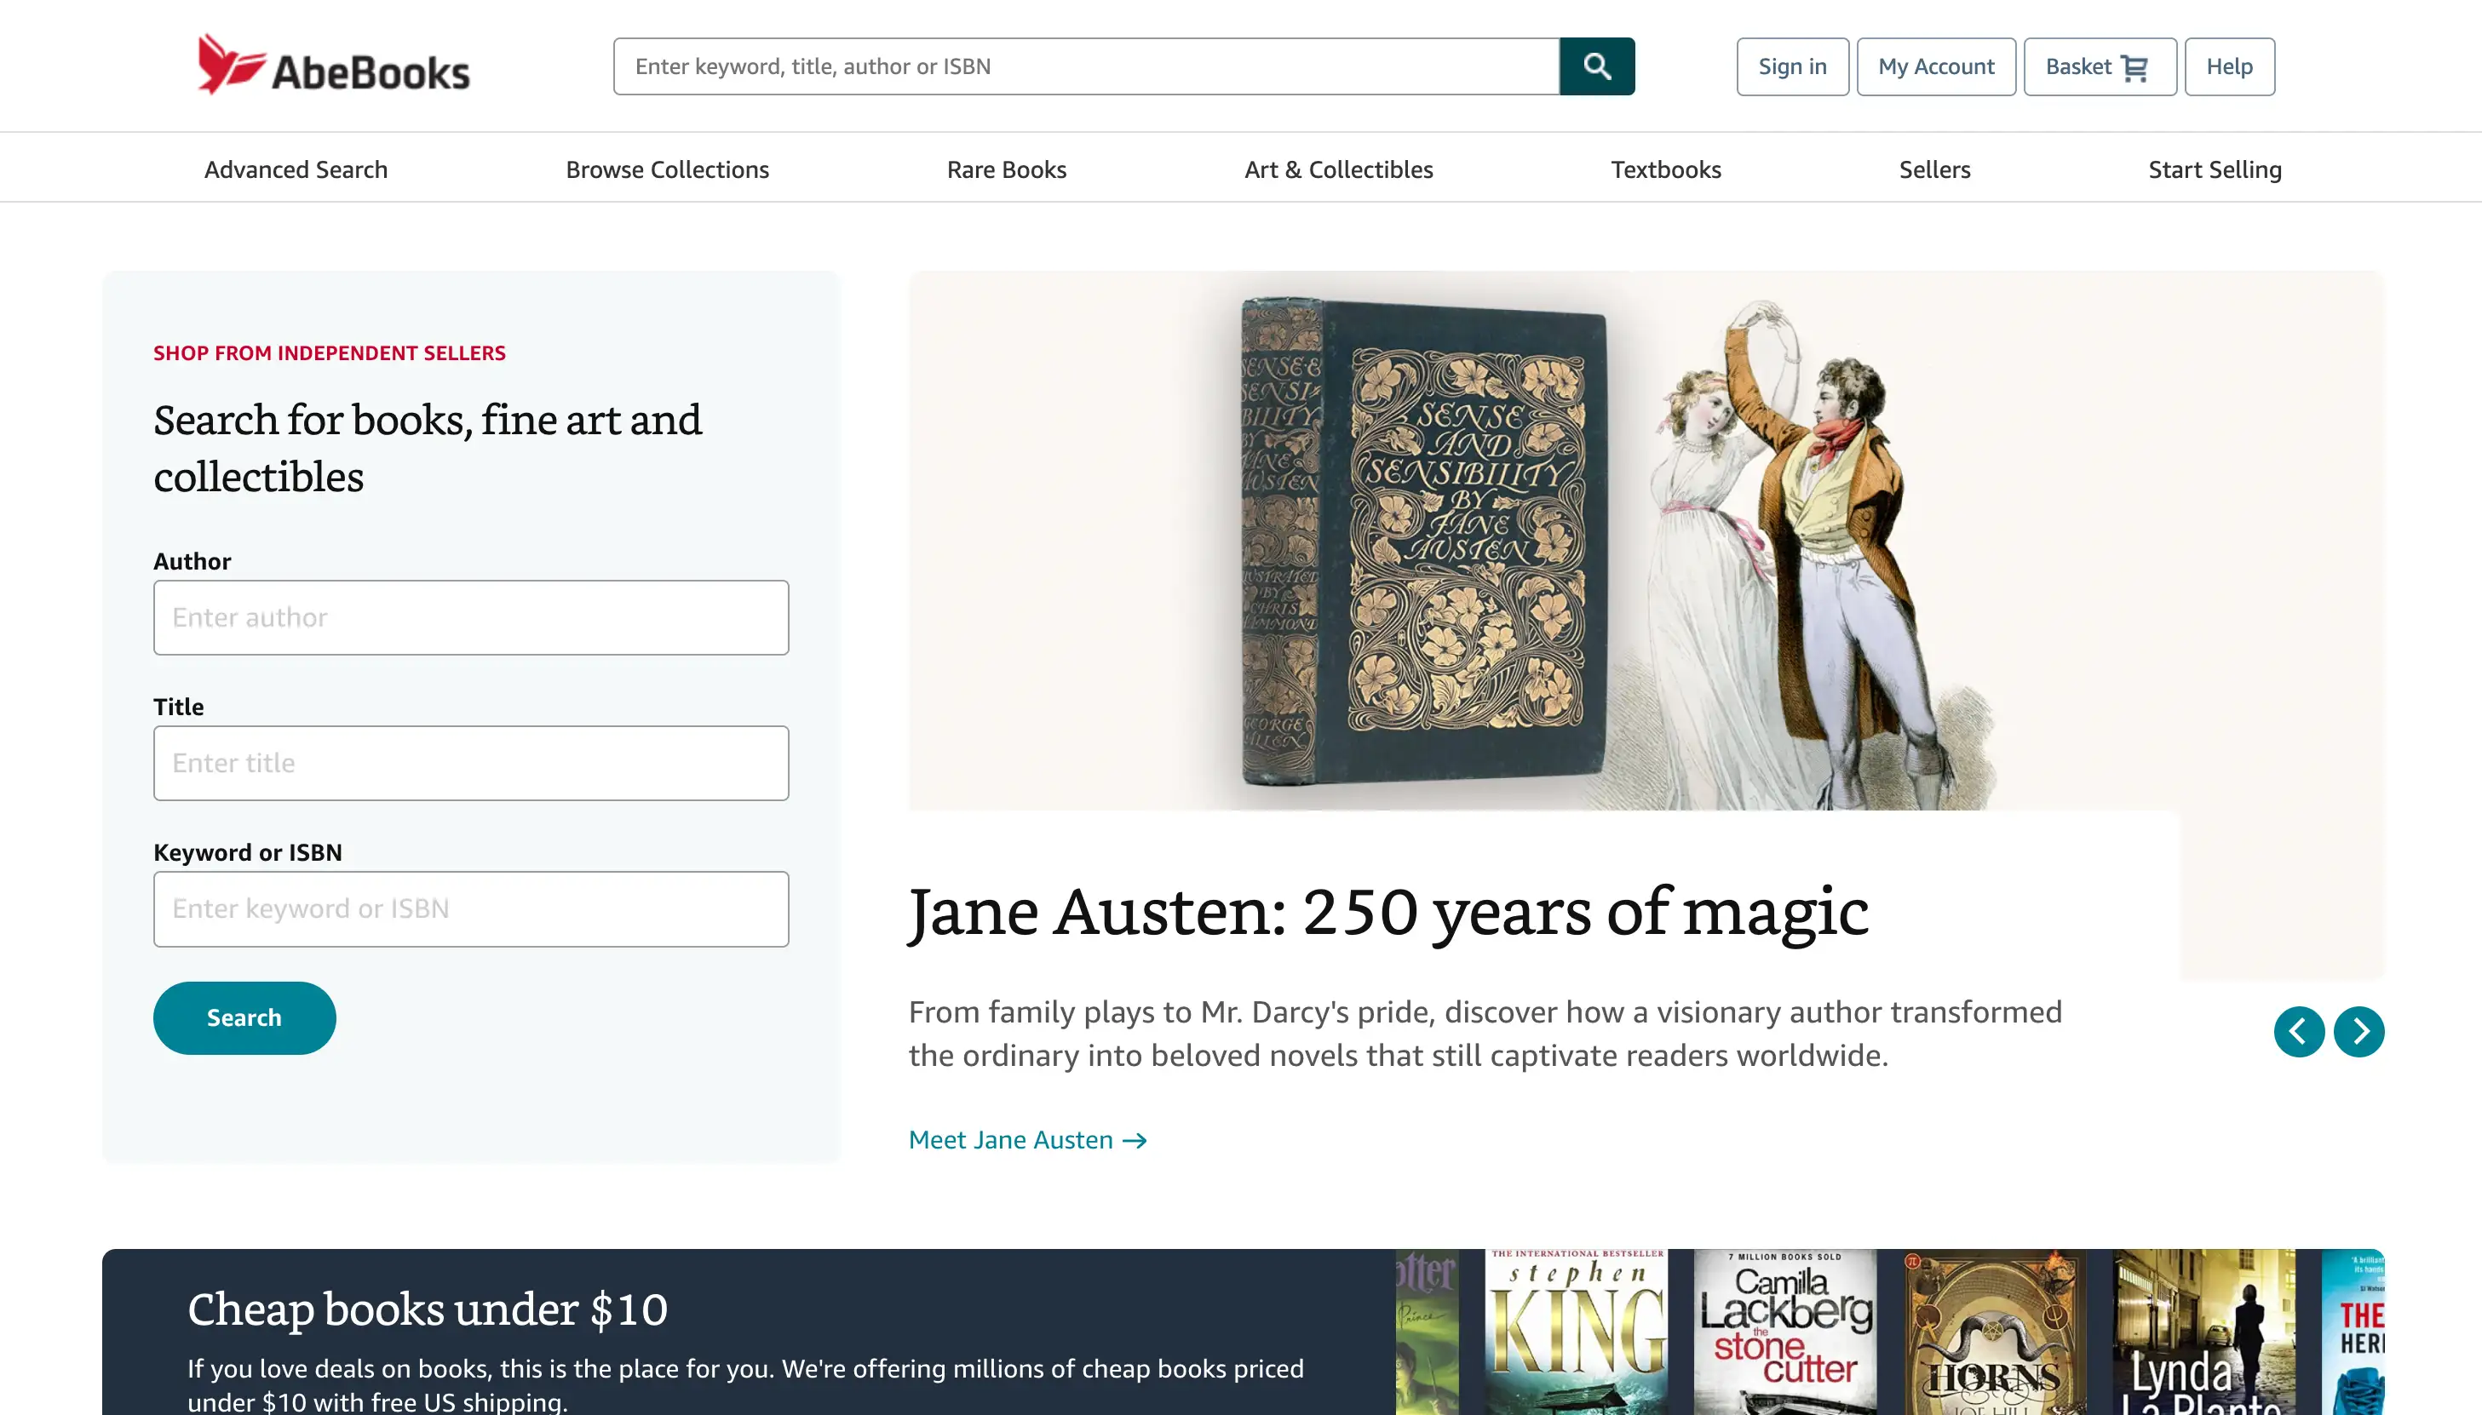The width and height of the screenshot is (2482, 1415).
Task: Focus the Enter author field
Action: click(x=470, y=617)
